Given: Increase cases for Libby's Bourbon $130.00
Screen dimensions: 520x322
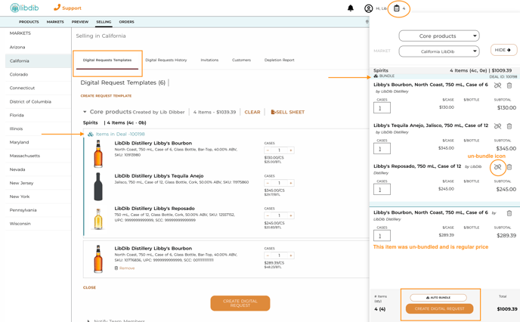Looking at the screenshot, I should click(291, 150).
